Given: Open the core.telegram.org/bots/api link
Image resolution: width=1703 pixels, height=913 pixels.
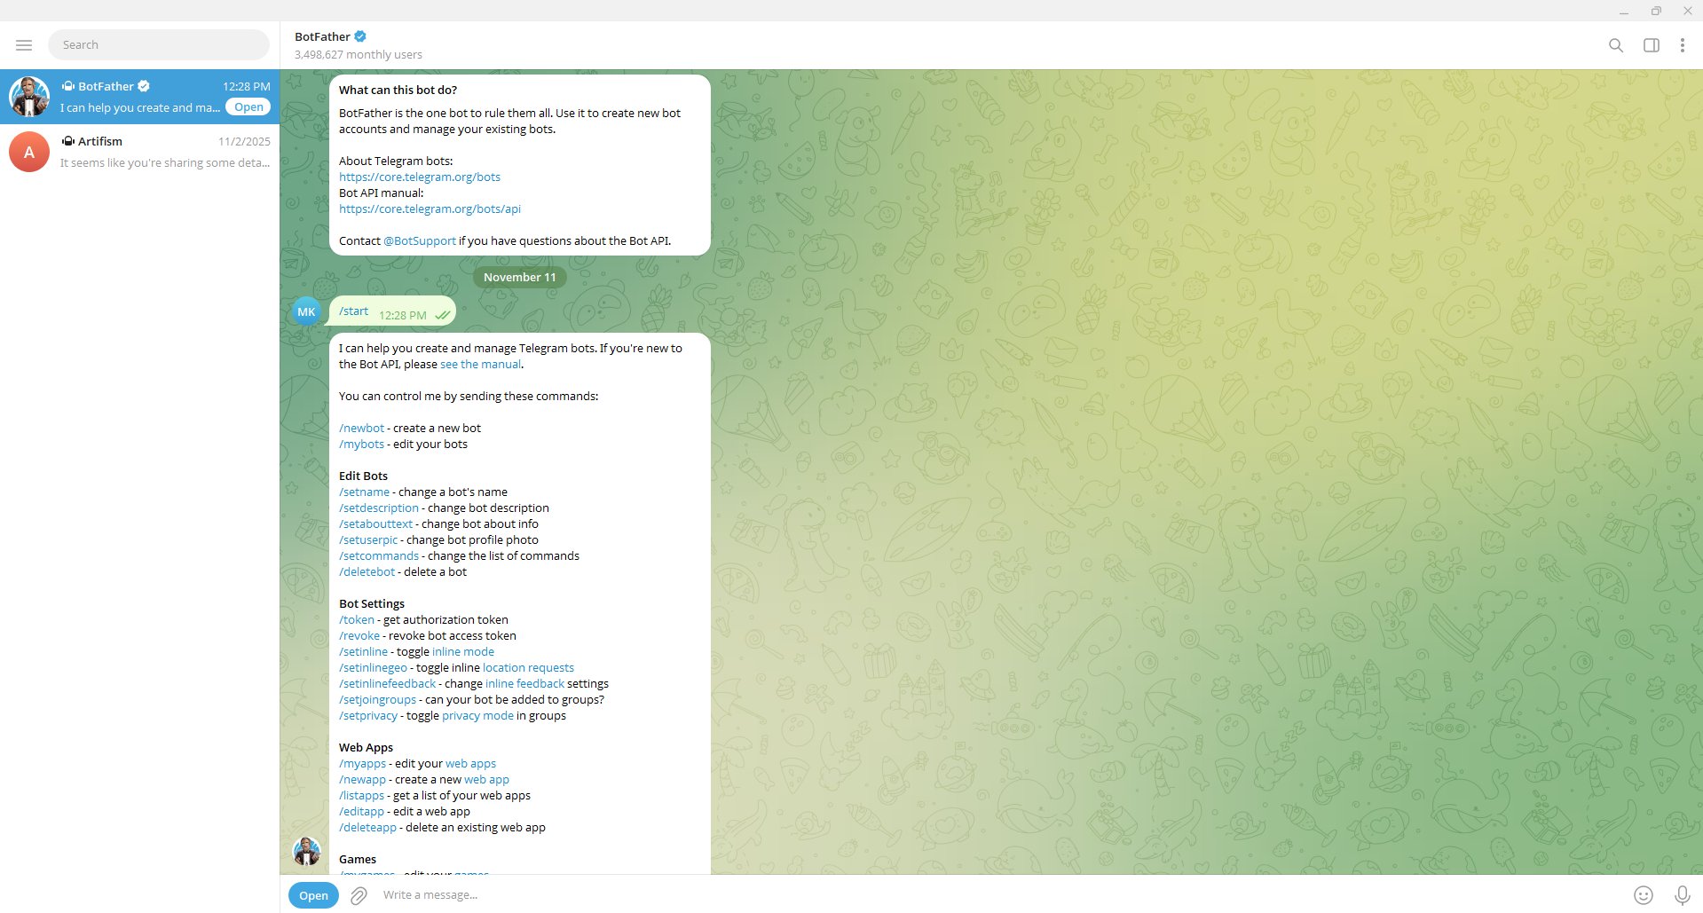Looking at the screenshot, I should point(430,209).
